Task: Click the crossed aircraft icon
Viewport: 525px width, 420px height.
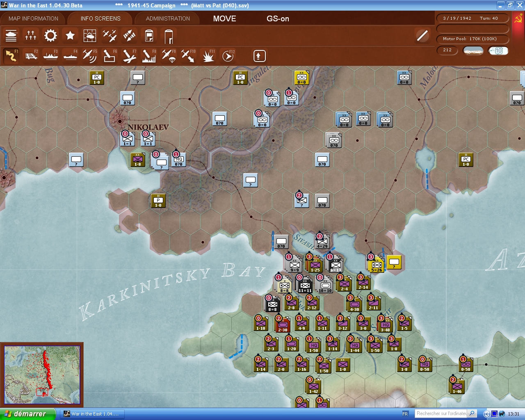Action: coord(110,36)
